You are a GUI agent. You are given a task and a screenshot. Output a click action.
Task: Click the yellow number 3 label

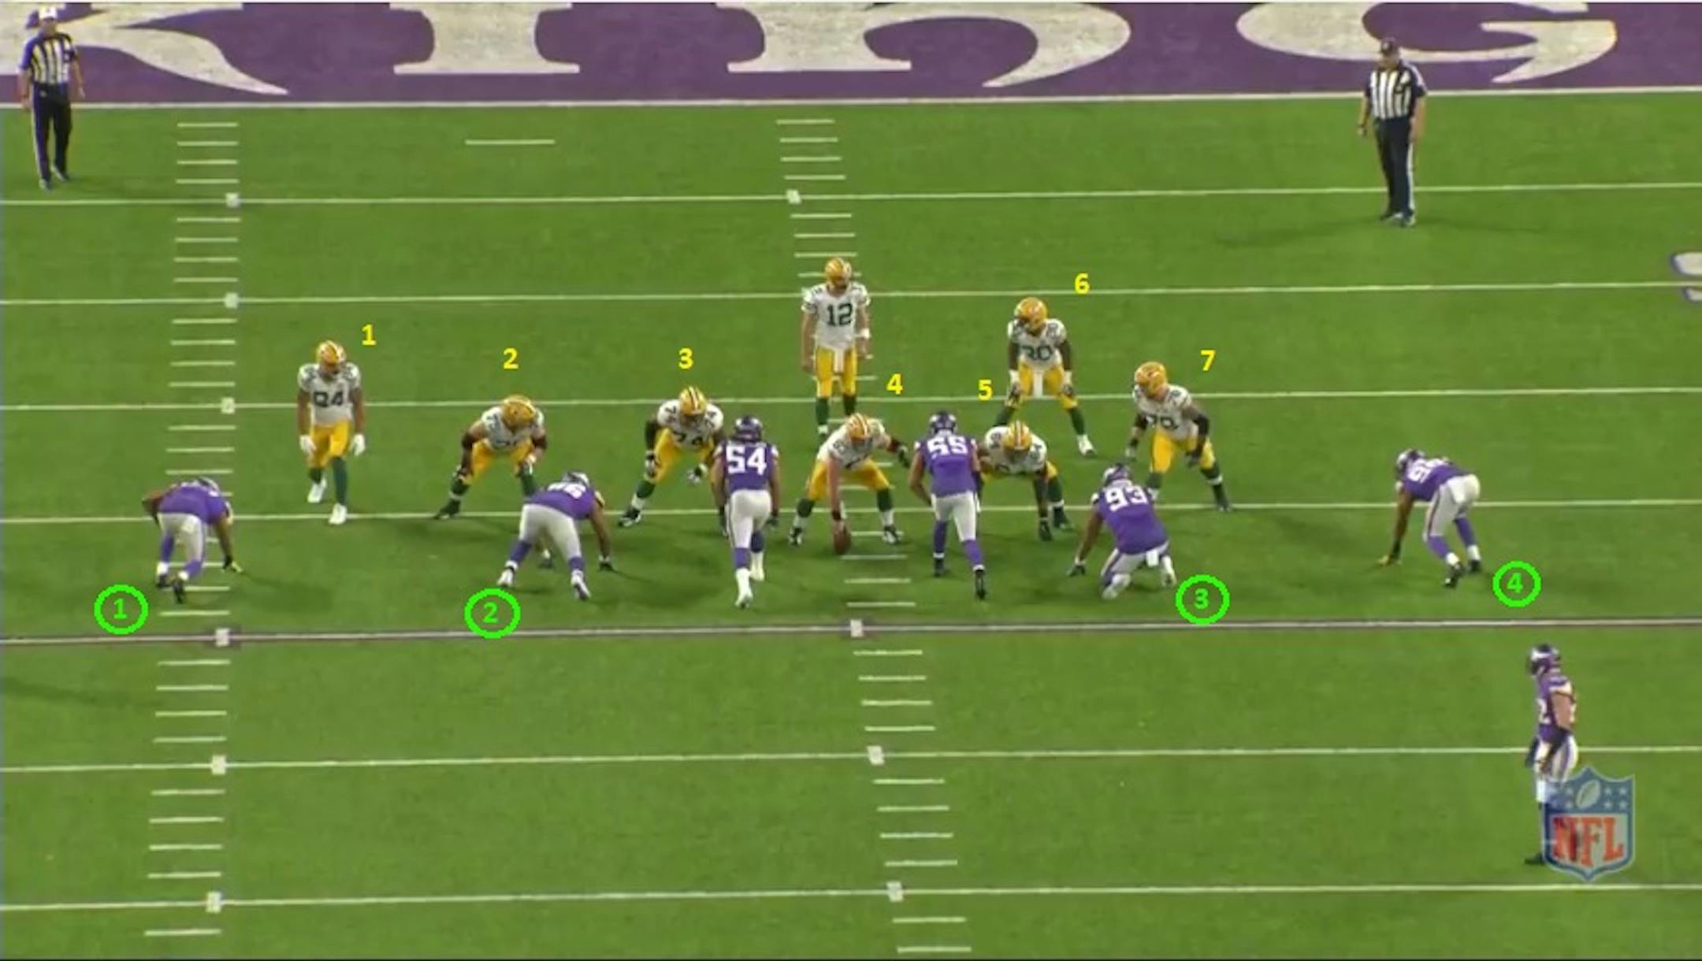tap(686, 359)
